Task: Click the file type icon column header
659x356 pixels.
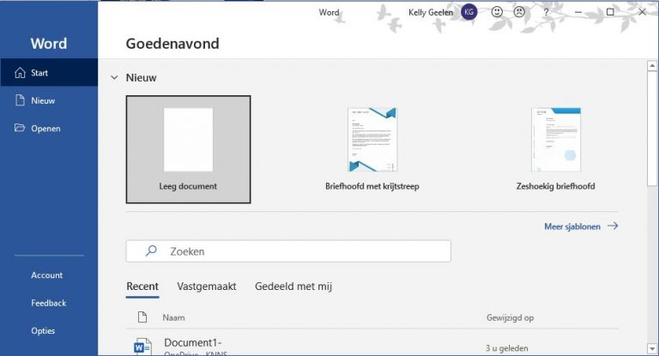Action: coord(142,317)
